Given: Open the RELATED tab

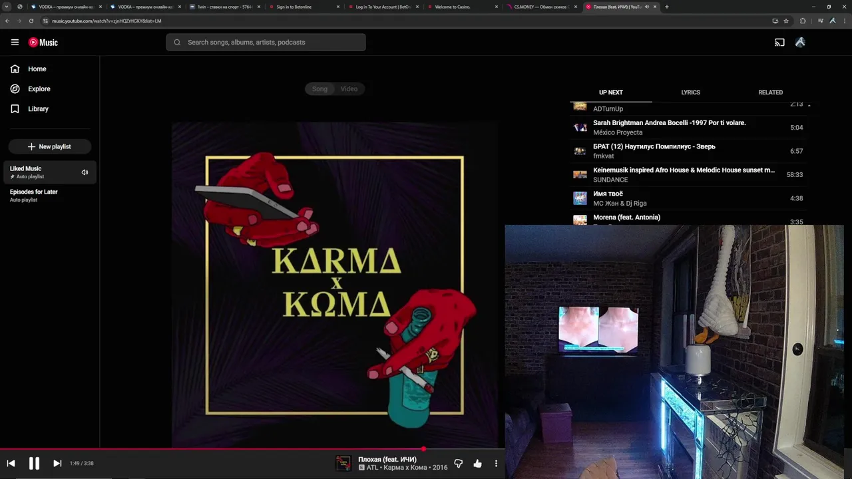Looking at the screenshot, I should tap(770, 92).
